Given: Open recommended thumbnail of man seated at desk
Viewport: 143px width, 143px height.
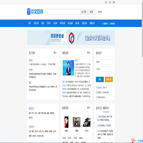Looking at the screenshot, I should click(77, 122).
